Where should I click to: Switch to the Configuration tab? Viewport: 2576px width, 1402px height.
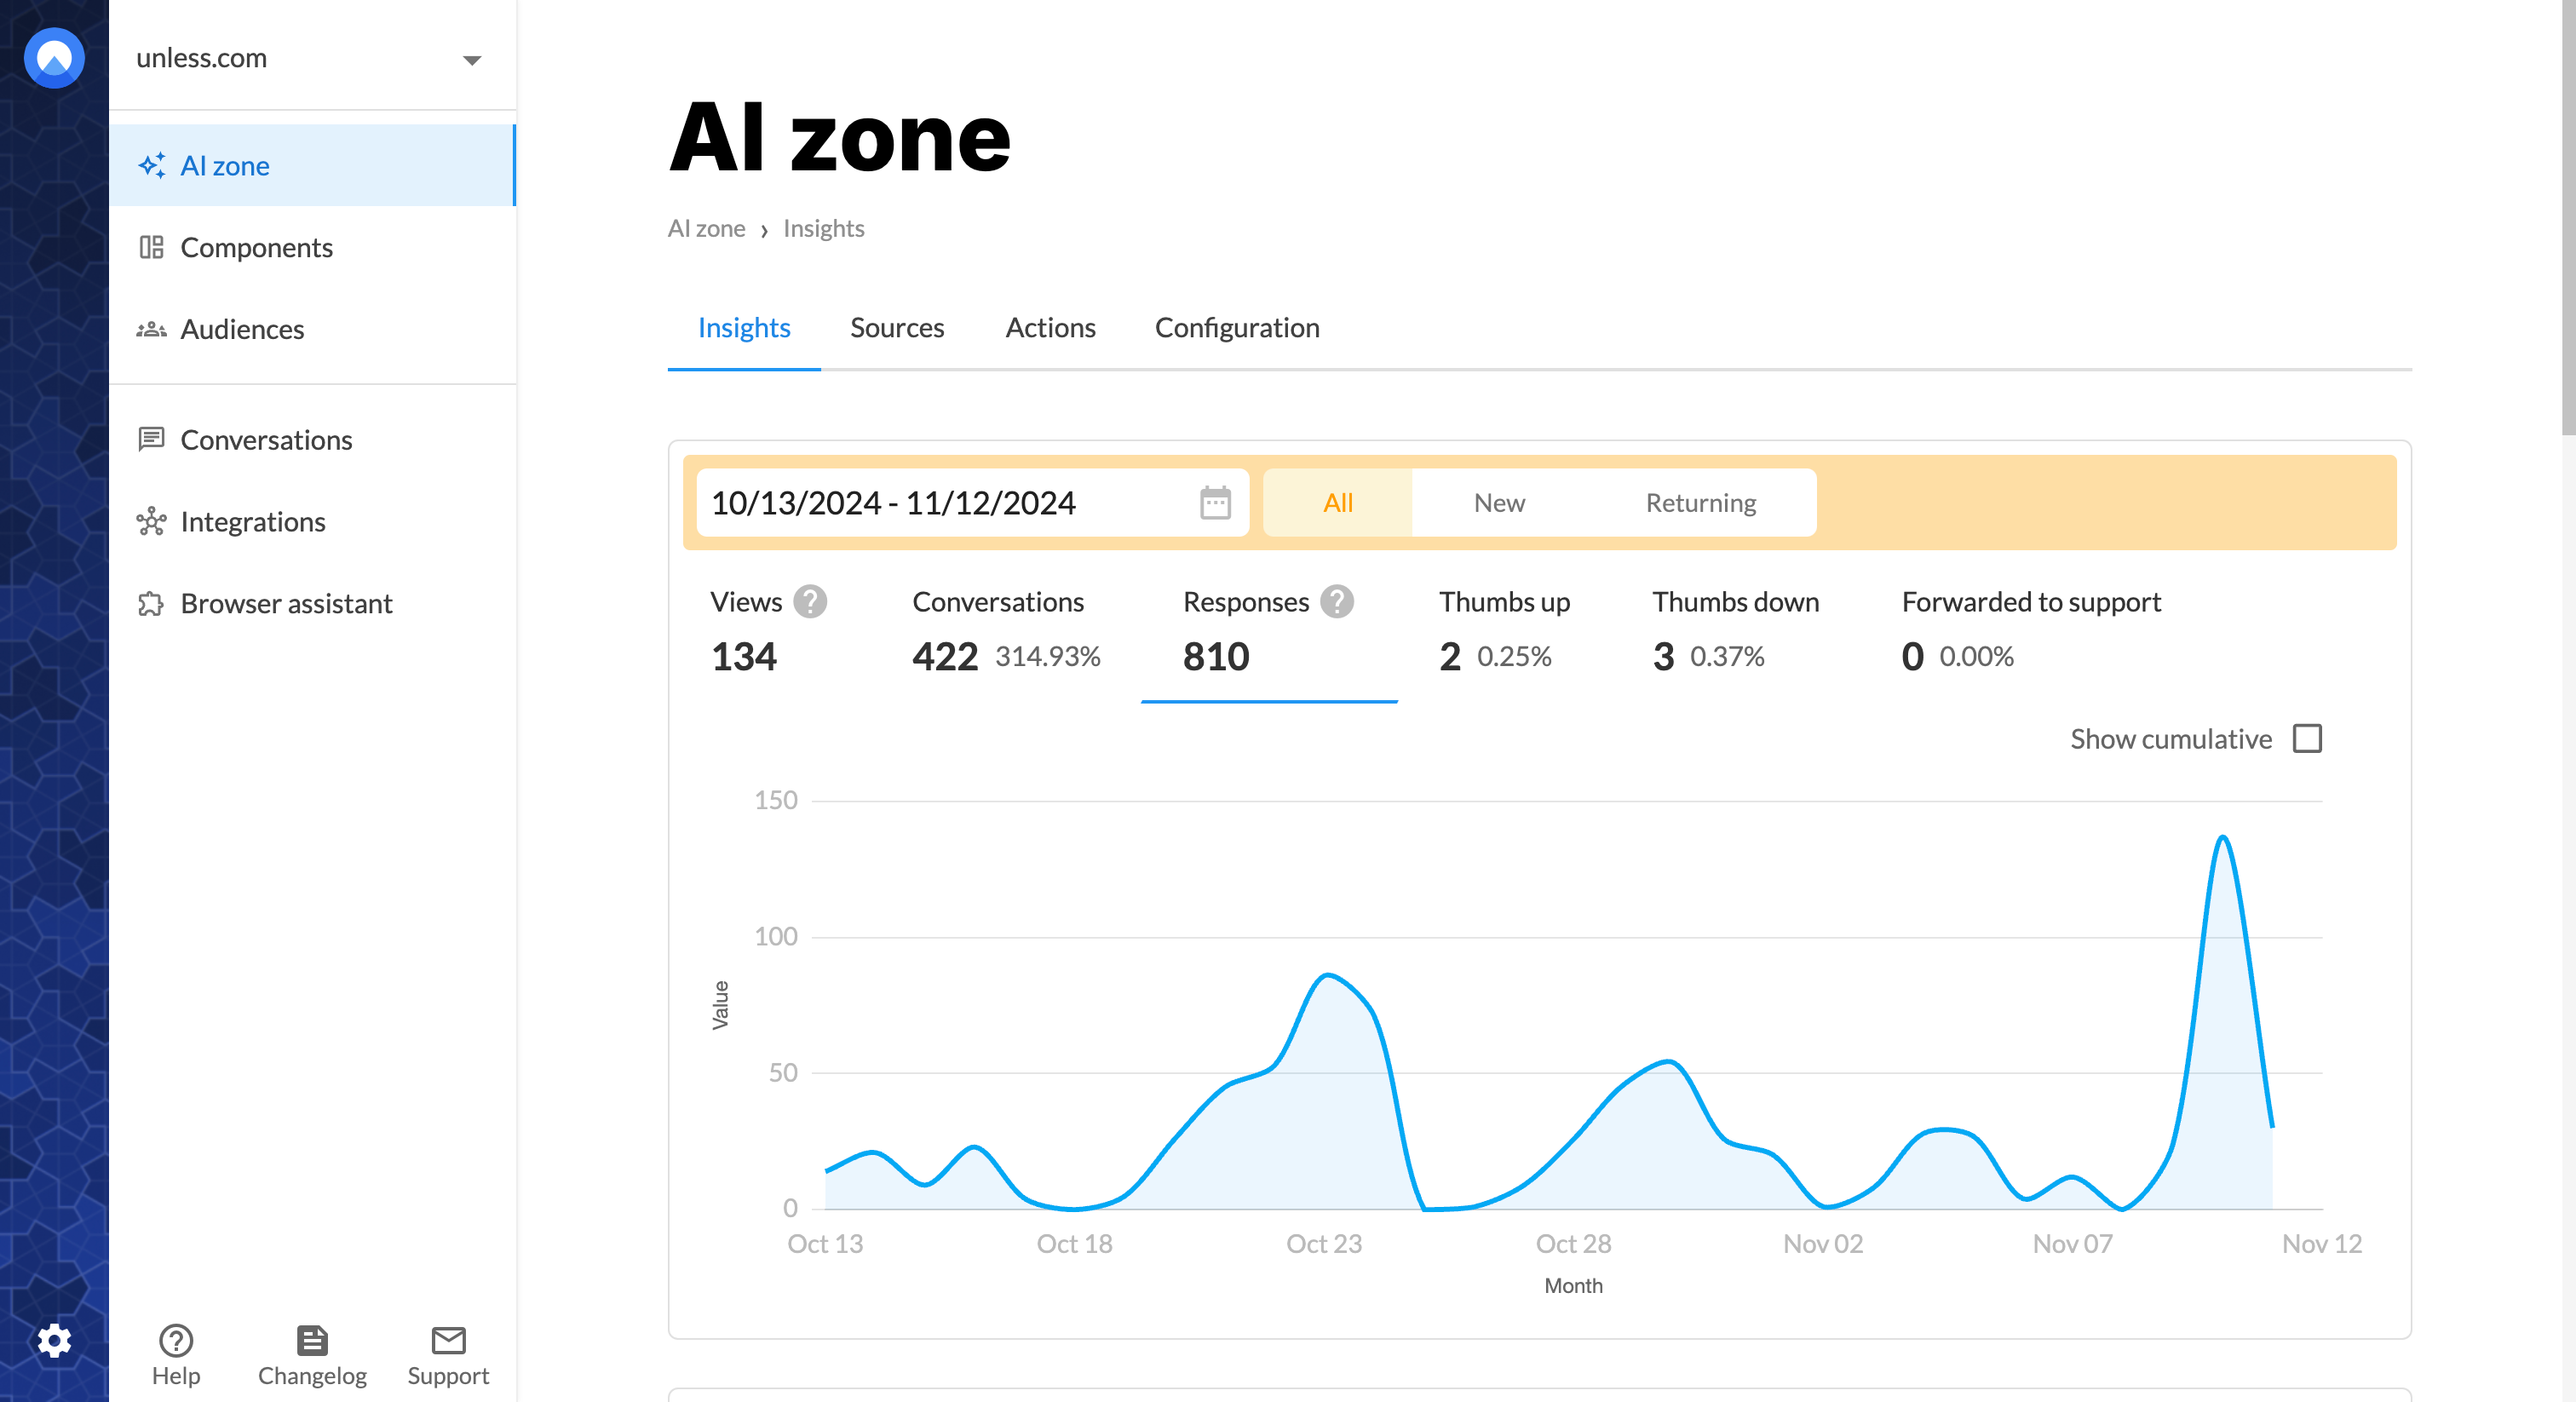pyautogui.click(x=1237, y=328)
